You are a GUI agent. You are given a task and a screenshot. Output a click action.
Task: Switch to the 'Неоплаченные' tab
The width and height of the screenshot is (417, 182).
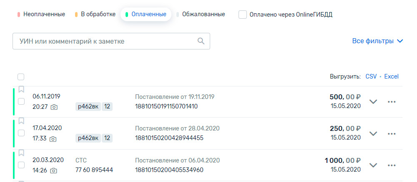point(41,14)
